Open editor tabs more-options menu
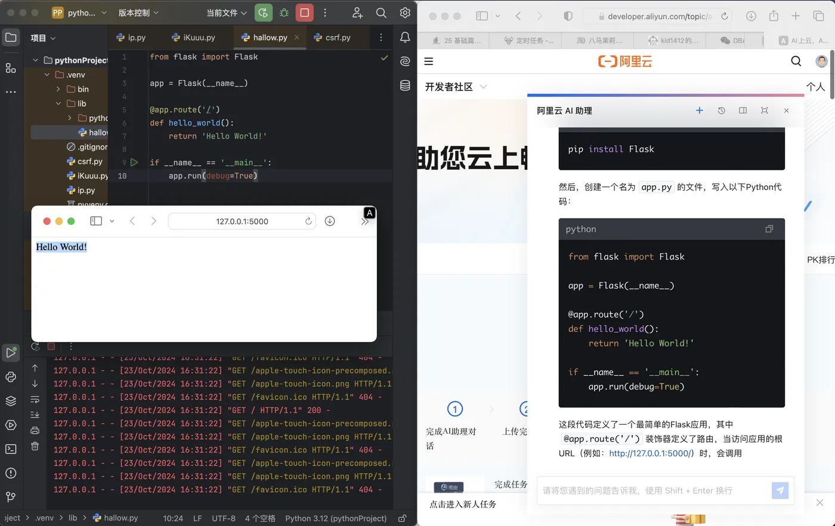The image size is (835, 526). (381, 38)
